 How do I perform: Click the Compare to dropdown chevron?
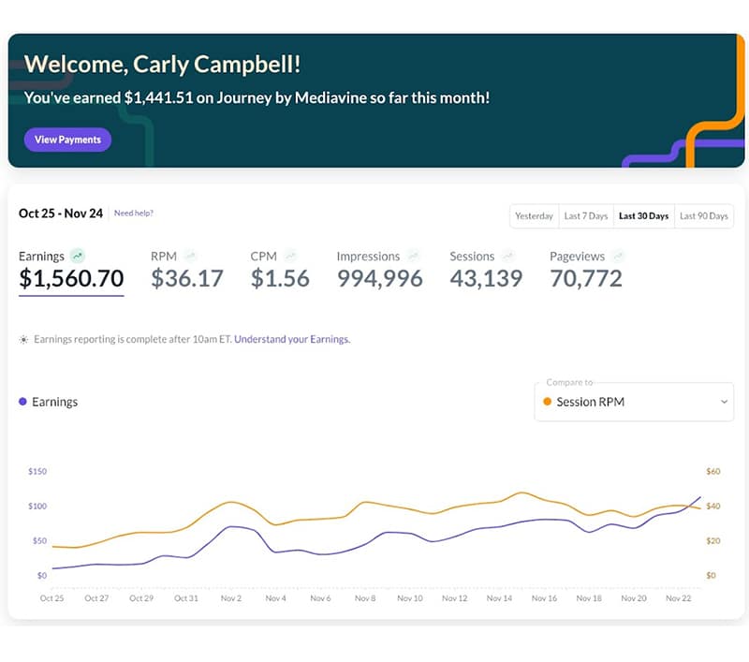tap(724, 403)
